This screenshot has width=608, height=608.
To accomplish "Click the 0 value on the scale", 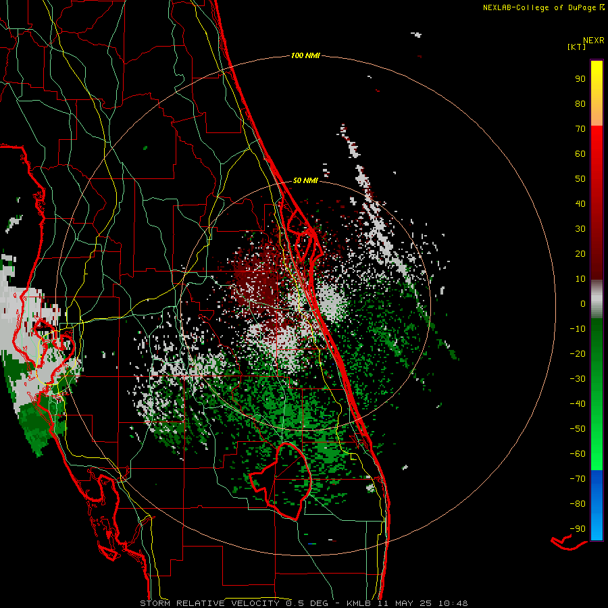I will click(583, 303).
